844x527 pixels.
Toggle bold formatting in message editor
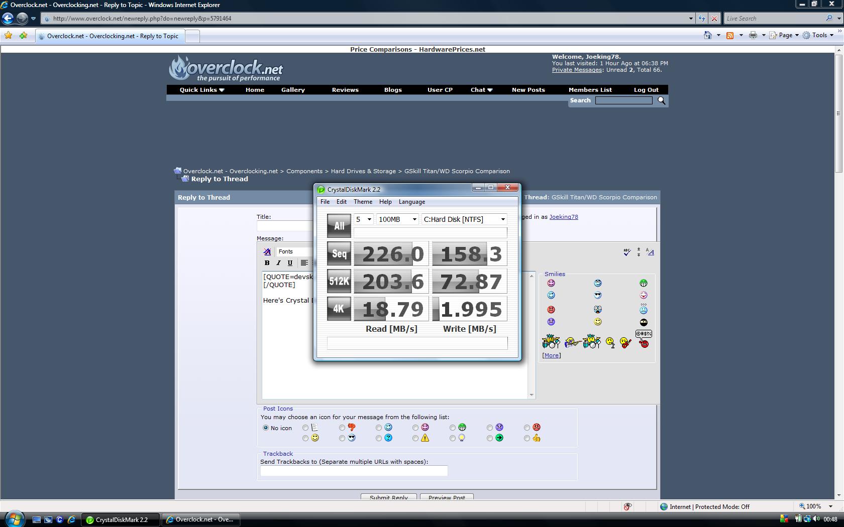pos(267,262)
